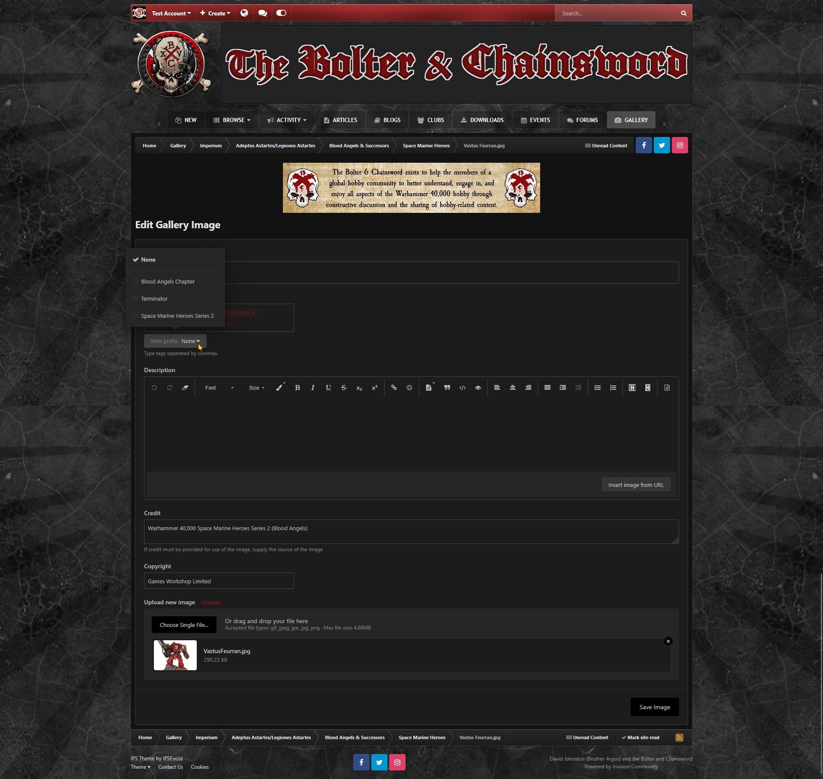
Task: Click the Quote icon in the editor toolbar
Action: [447, 388]
